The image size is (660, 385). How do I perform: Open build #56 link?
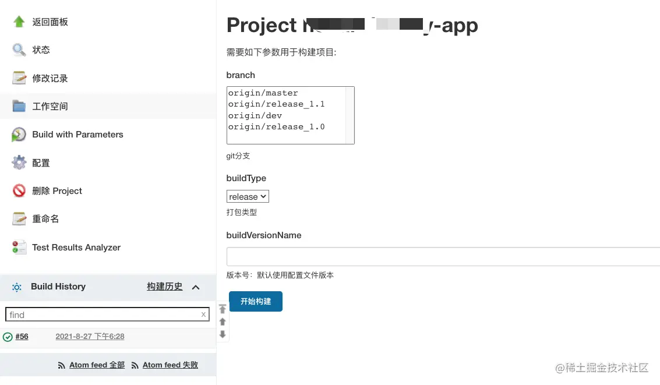[x=22, y=337]
